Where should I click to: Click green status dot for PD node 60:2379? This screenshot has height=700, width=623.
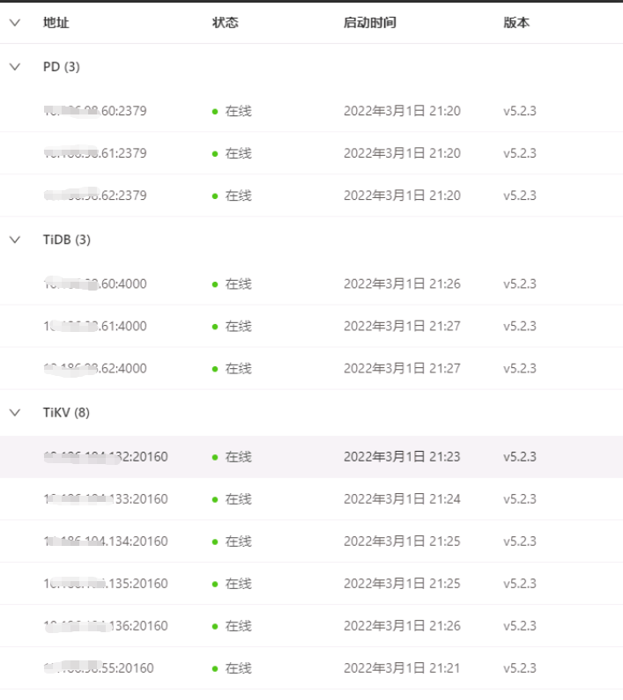click(x=215, y=112)
